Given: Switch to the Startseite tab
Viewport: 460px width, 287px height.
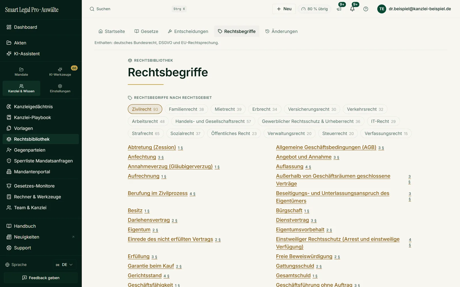Looking at the screenshot, I should pos(112,31).
